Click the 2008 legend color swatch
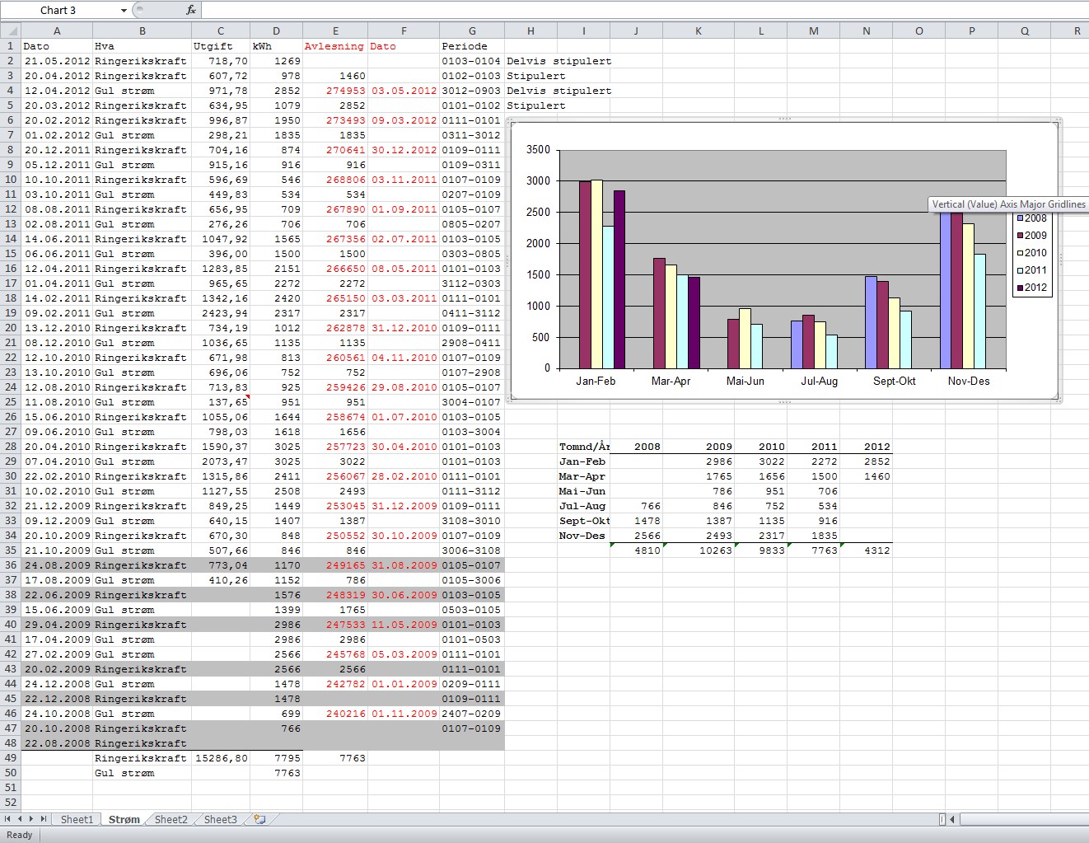 (1020, 218)
